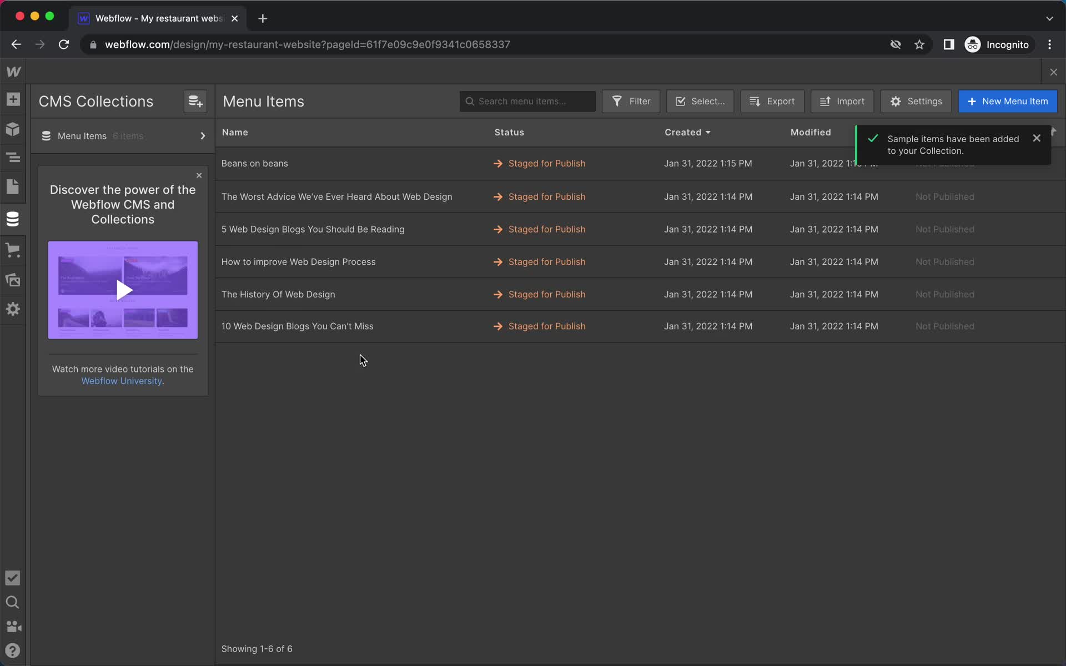This screenshot has width=1066, height=666.
Task: Click the Incognito profile badge
Action: pyautogui.click(x=997, y=44)
